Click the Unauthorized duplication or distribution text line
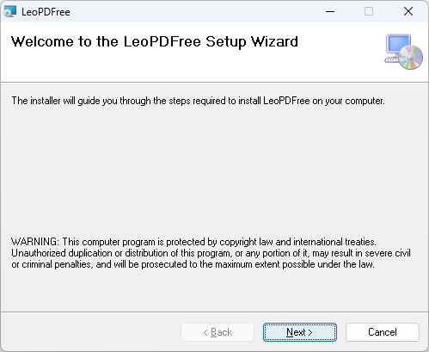Screen dimensions: 429x352 (x=211, y=253)
